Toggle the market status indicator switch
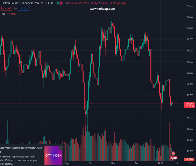The width and height of the screenshot is (196, 166). tap(59, 3)
